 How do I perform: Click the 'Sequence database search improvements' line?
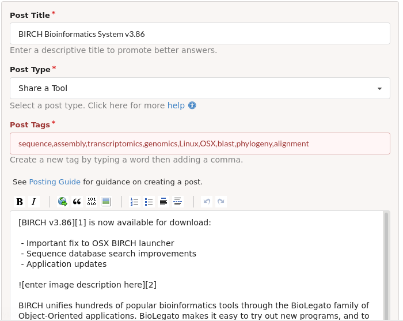click(x=109, y=254)
